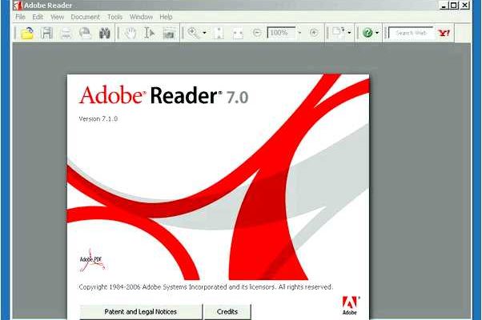This screenshot has height=320, width=482.
Task: Select the text Select tool
Action: (149, 33)
